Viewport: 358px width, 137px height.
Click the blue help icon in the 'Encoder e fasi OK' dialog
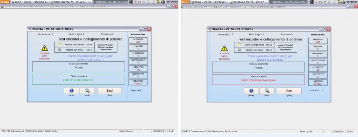(x=71, y=91)
